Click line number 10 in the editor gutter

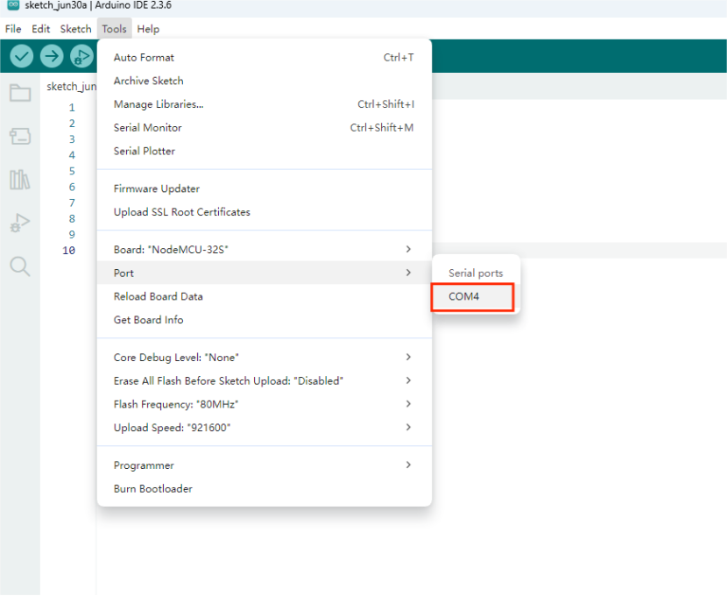pyautogui.click(x=68, y=251)
